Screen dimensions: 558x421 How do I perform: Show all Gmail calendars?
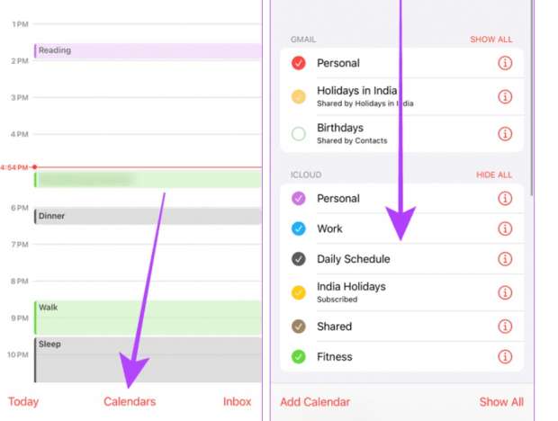(490, 40)
